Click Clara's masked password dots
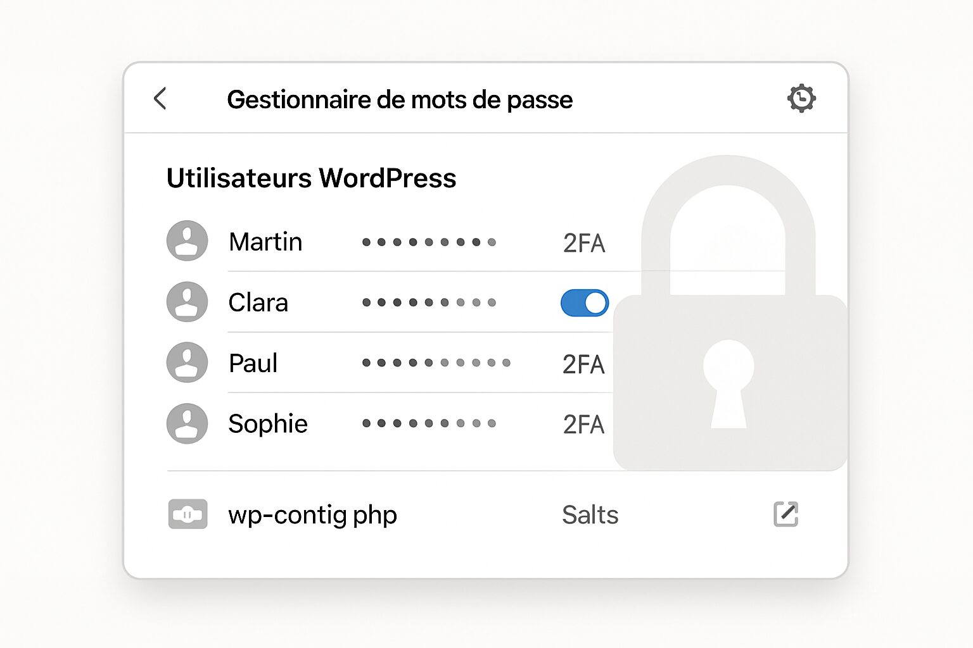This screenshot has height=648, width=973. click(x=429, y=302)
